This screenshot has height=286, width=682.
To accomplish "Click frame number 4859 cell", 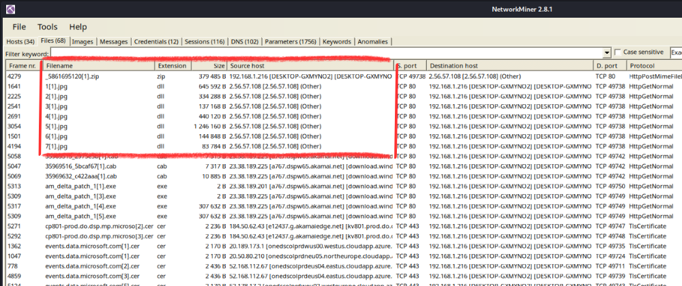I will (x=14, y=276).
